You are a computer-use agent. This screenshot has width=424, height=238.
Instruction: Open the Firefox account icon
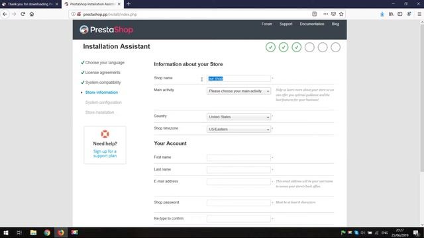[409, 14]
